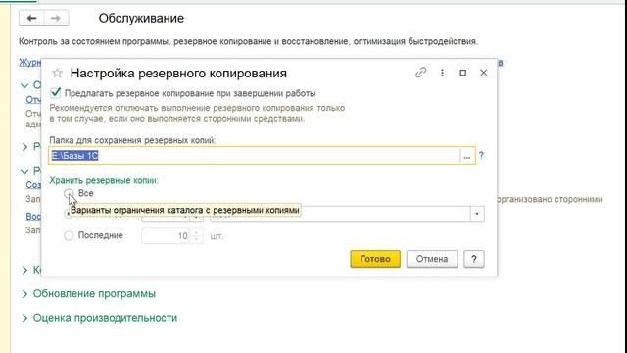
Task: Open the three-dot more actions menu
Action: [x=442, y=73]
